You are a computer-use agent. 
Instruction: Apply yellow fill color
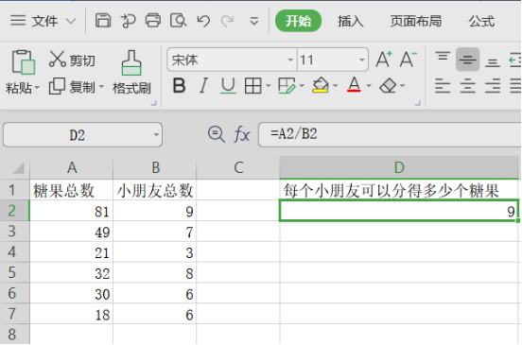click(321, 85)
